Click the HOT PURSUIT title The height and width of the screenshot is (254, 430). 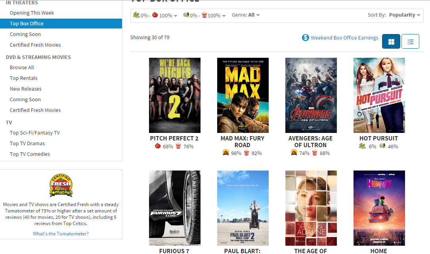(x=379, y=138)
